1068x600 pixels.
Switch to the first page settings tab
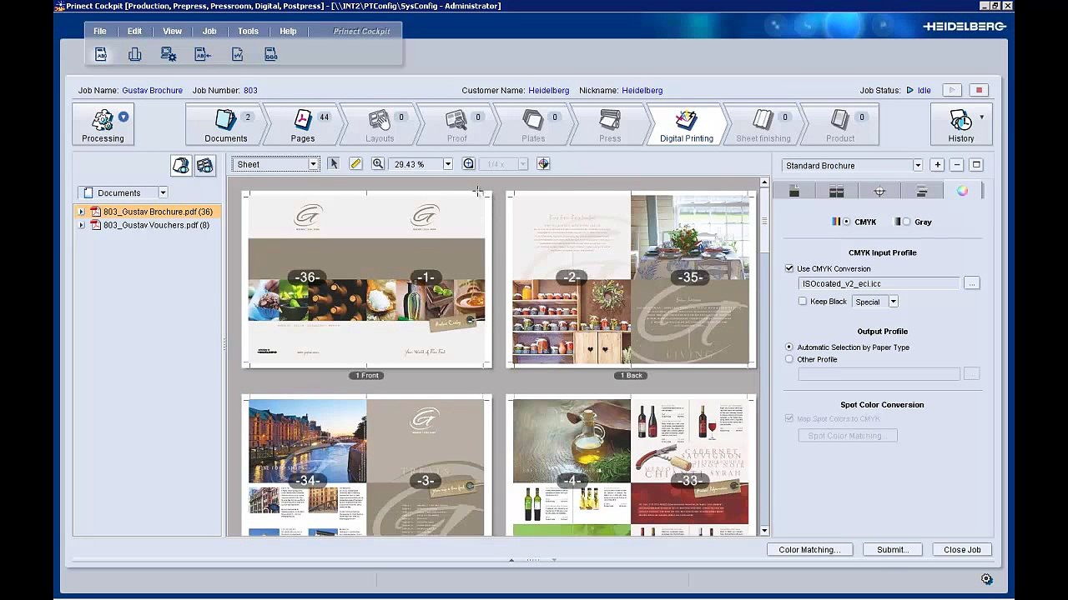point(794,192)
